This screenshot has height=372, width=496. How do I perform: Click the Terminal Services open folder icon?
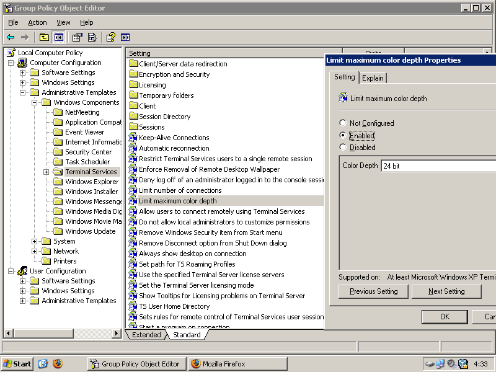coord(58,172)
